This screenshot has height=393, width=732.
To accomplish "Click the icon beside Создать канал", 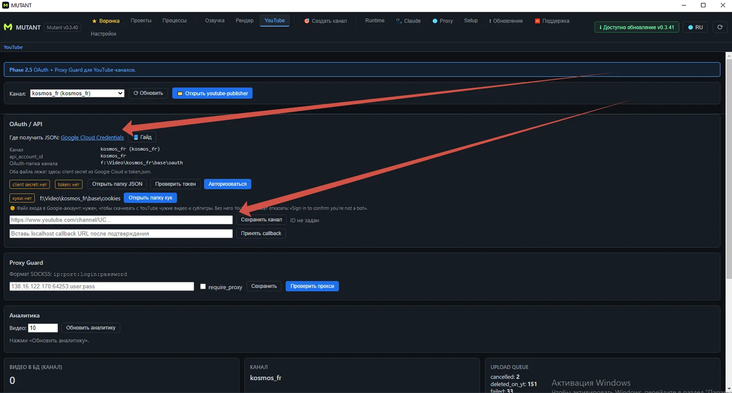I will coord(307,21).
